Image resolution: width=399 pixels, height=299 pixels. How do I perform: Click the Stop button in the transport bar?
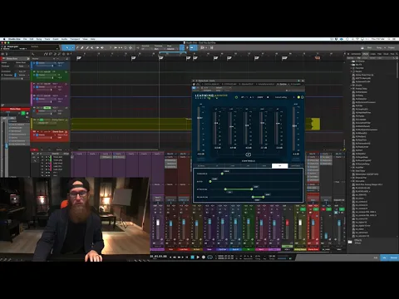[x=193, y=257]
